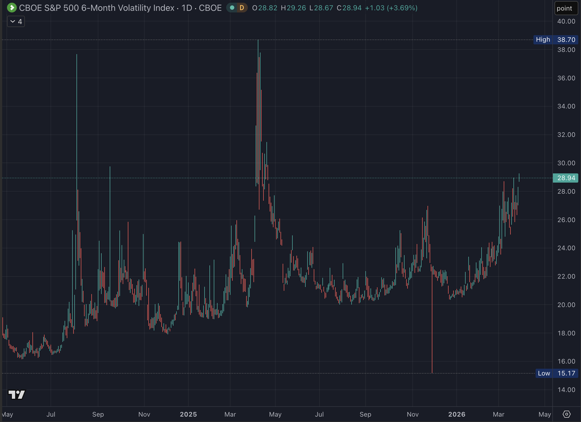The width and height of the screenshot is (581, 422).
Task: Click the High 38.70 price label
Action: pos(555,39)
